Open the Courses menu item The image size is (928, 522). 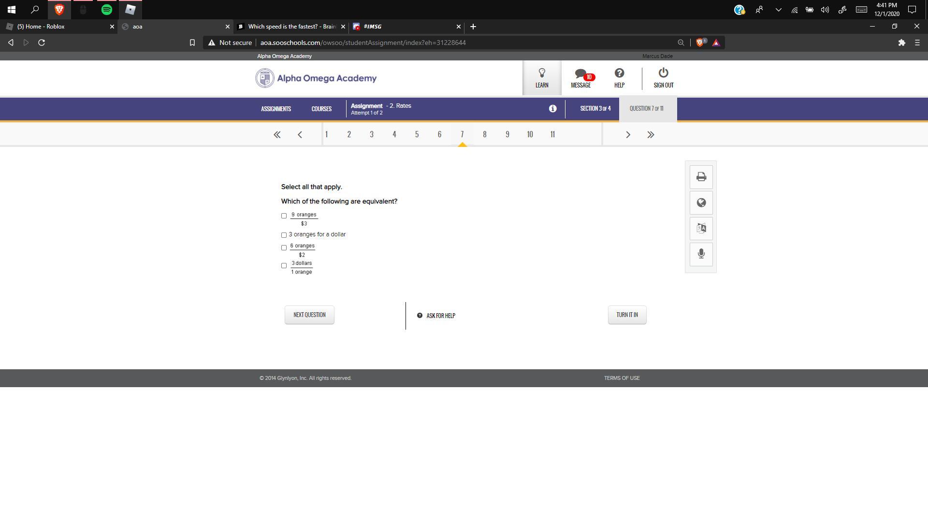click(321, 109)
